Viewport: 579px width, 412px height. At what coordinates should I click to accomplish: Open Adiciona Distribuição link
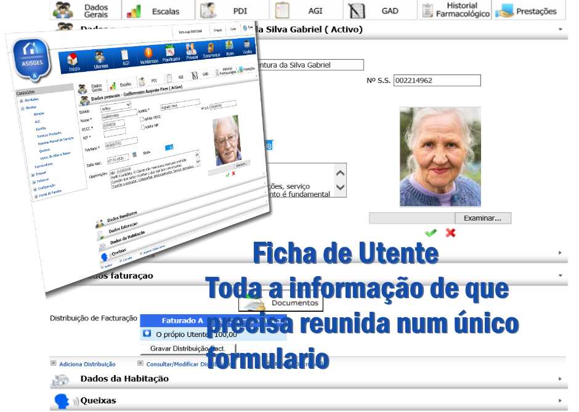coord(87,364)
